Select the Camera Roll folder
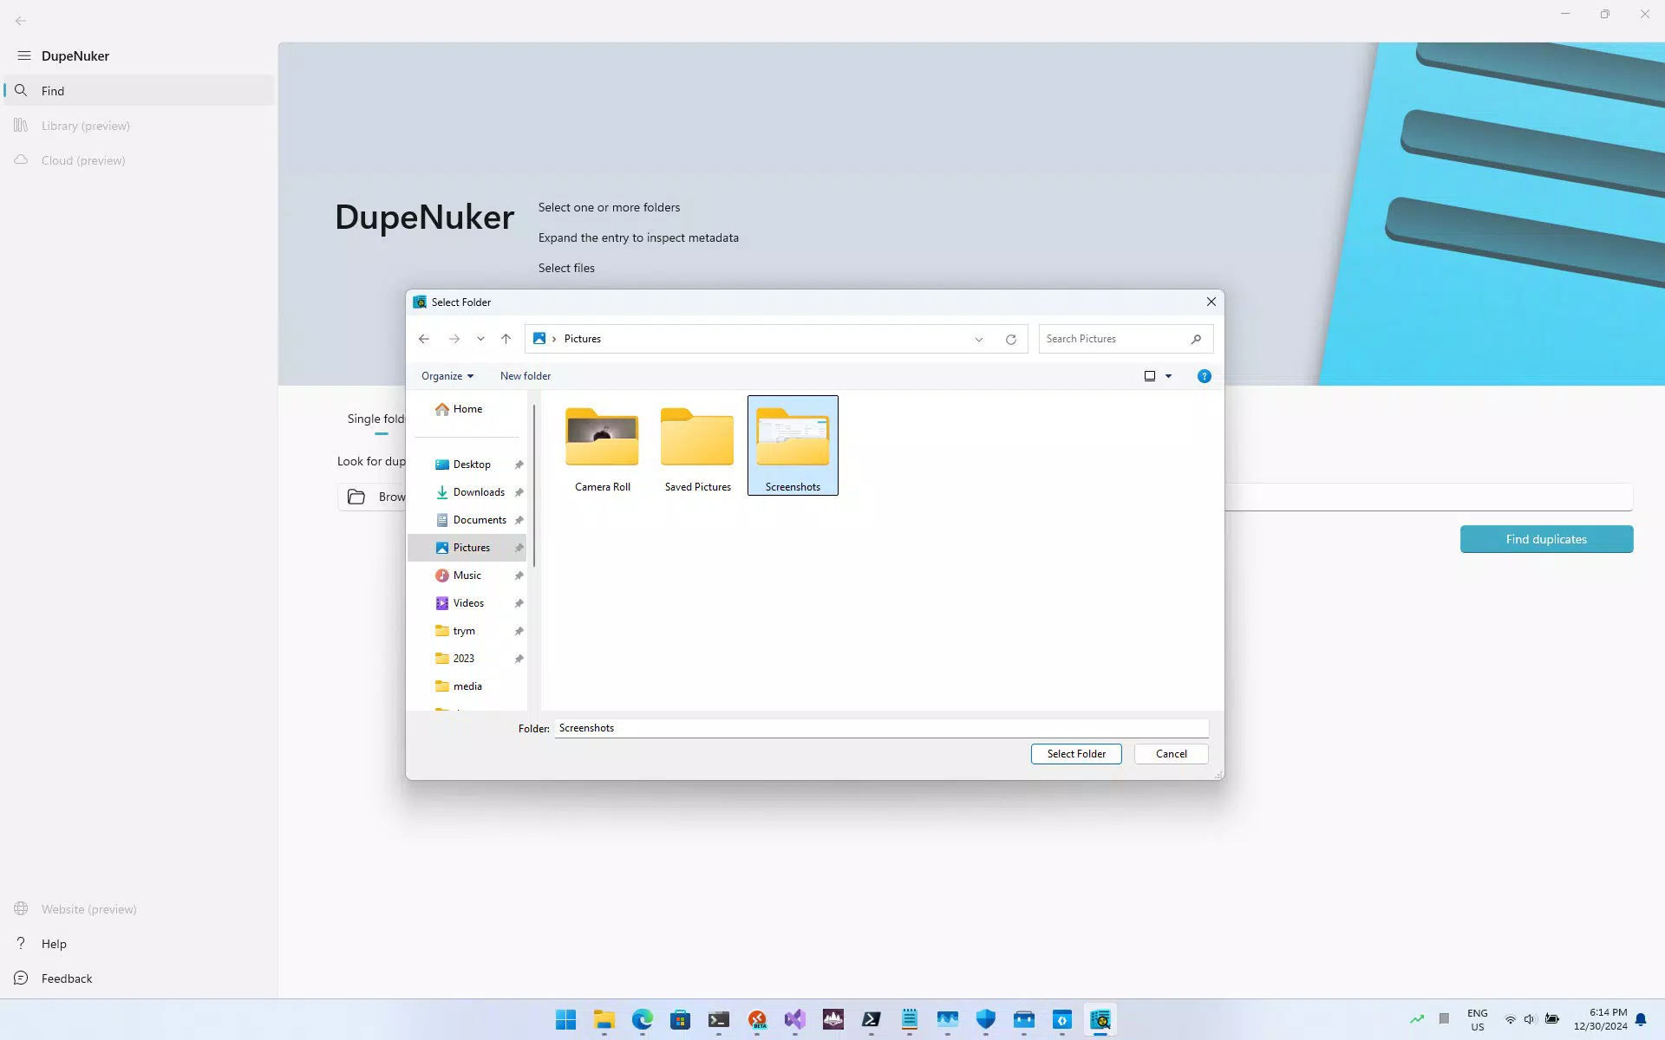 (603, 446)
